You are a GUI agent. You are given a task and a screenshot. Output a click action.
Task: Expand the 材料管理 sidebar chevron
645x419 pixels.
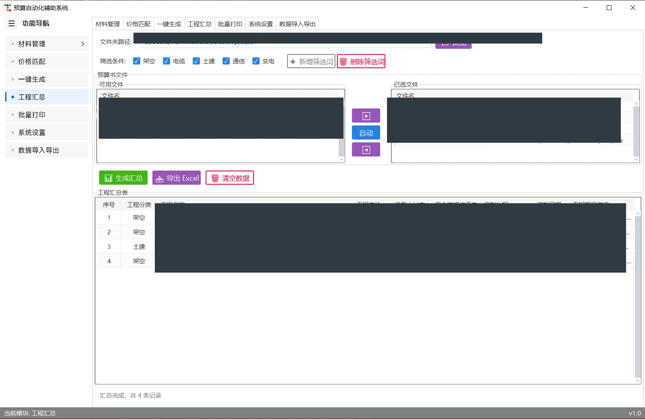(83, 44)
